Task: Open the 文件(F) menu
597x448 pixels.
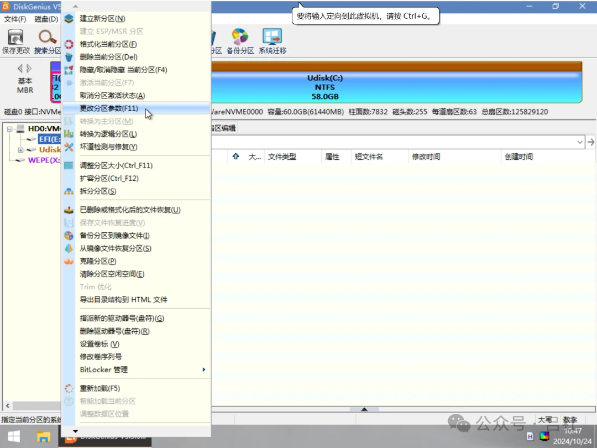Action: [x=15, y=19]
